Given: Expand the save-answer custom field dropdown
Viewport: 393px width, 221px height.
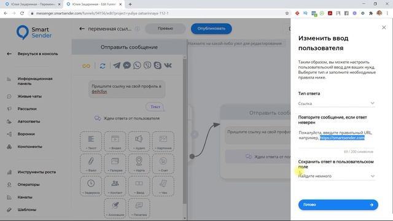Looking at the screenshot, I should (x=337, y=176).
